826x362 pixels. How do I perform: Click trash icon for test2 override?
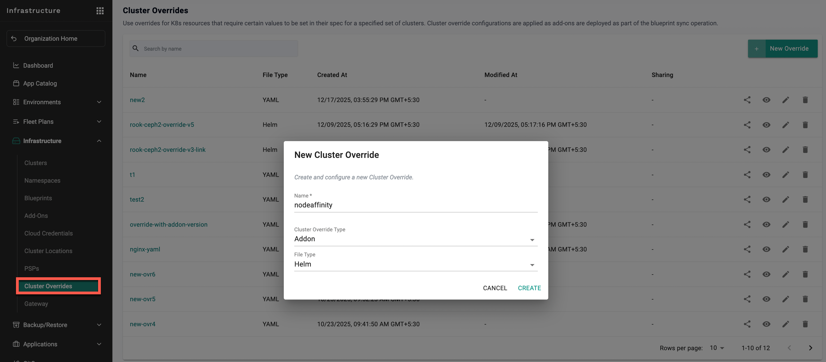(805, 199)
